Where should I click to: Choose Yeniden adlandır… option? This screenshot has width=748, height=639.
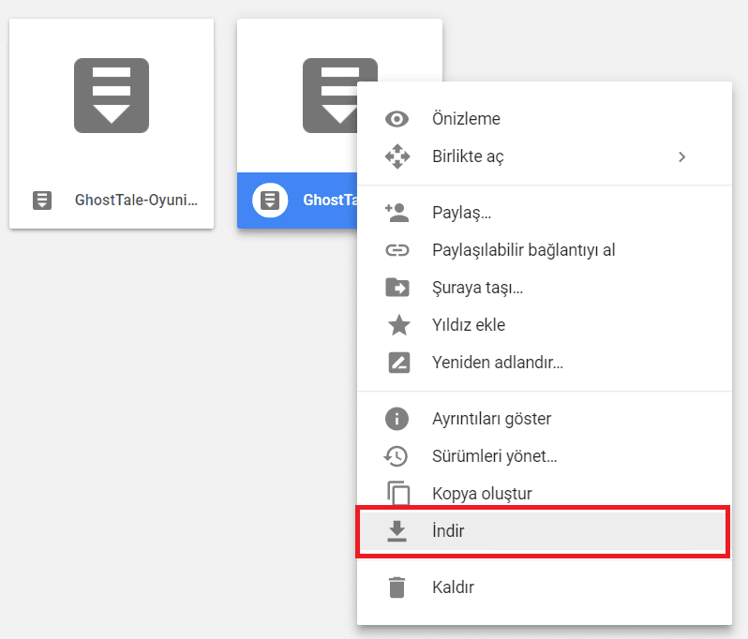pyautogui.click(x=545, y=363)
